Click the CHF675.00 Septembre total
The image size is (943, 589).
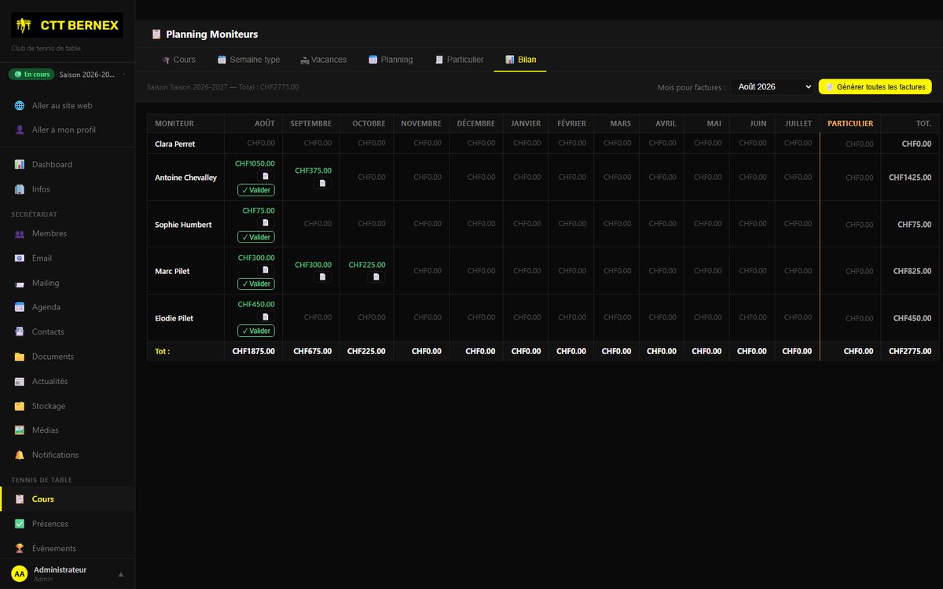point(313,351)
